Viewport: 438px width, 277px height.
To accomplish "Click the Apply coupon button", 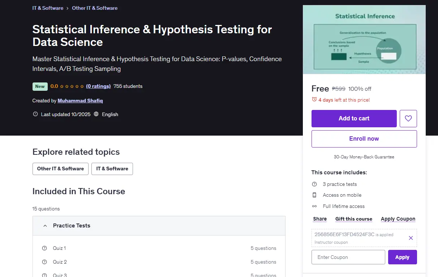I will tap(403, 257).
